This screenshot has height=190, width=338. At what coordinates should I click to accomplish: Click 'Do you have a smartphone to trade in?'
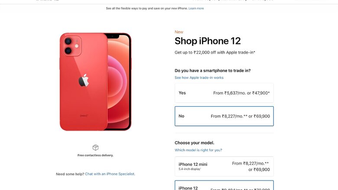(x=212, y=70)
